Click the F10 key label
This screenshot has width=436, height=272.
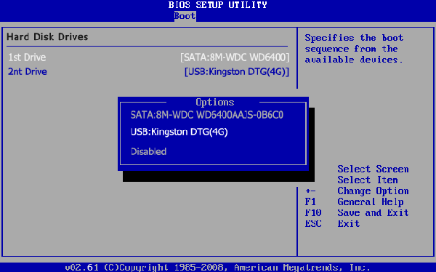coord(313,213)
